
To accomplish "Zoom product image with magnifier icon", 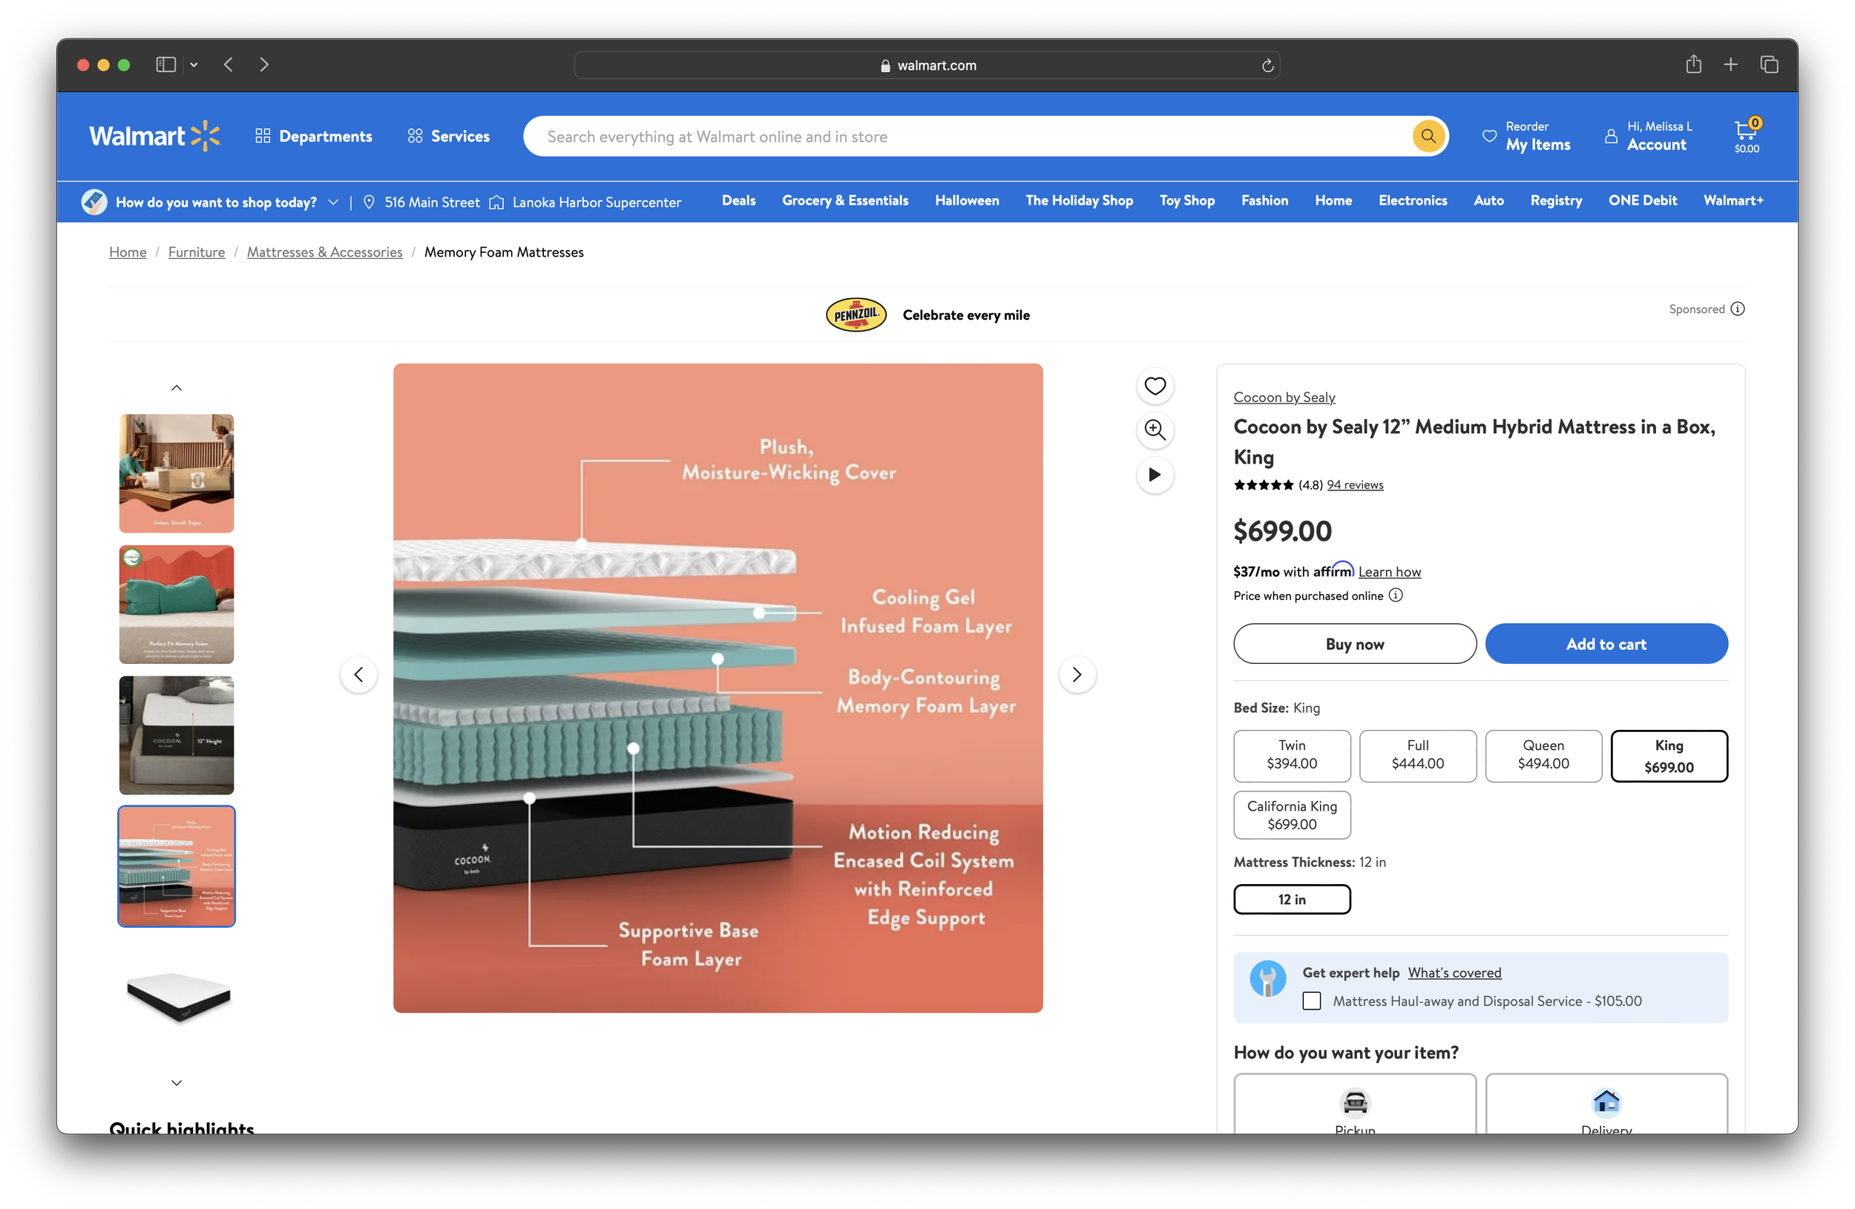I will click(1155, 429).
